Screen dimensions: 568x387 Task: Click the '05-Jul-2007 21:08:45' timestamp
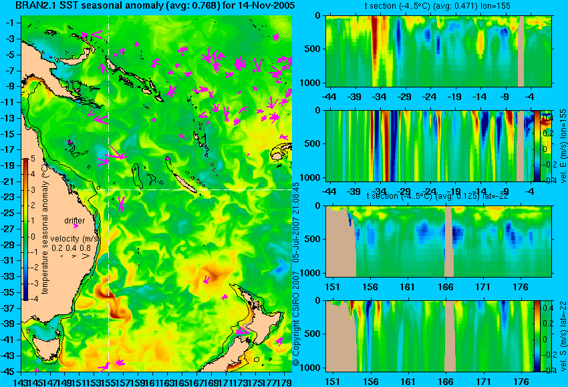click(x=296, y=222)
